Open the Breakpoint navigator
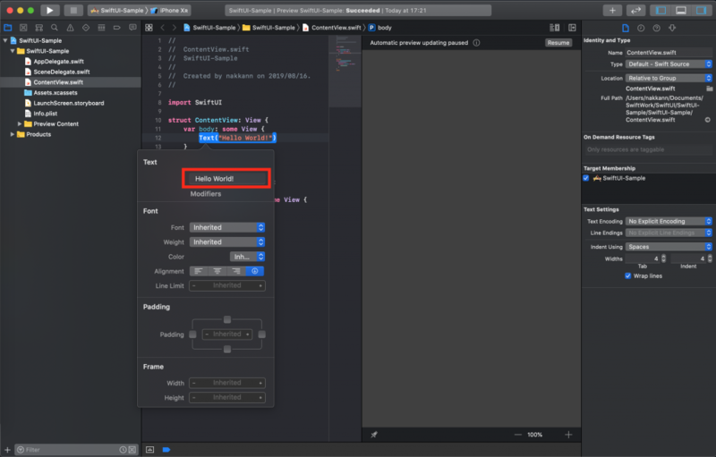Viewport: 716px width, 457px height. coord(117,28)
